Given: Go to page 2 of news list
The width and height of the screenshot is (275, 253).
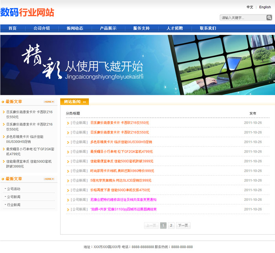Looking at the screenshot, I should [x=171, y=226].
